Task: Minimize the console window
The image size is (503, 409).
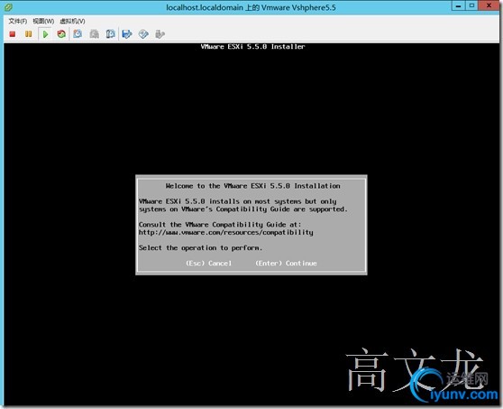Action: [459, 5]
